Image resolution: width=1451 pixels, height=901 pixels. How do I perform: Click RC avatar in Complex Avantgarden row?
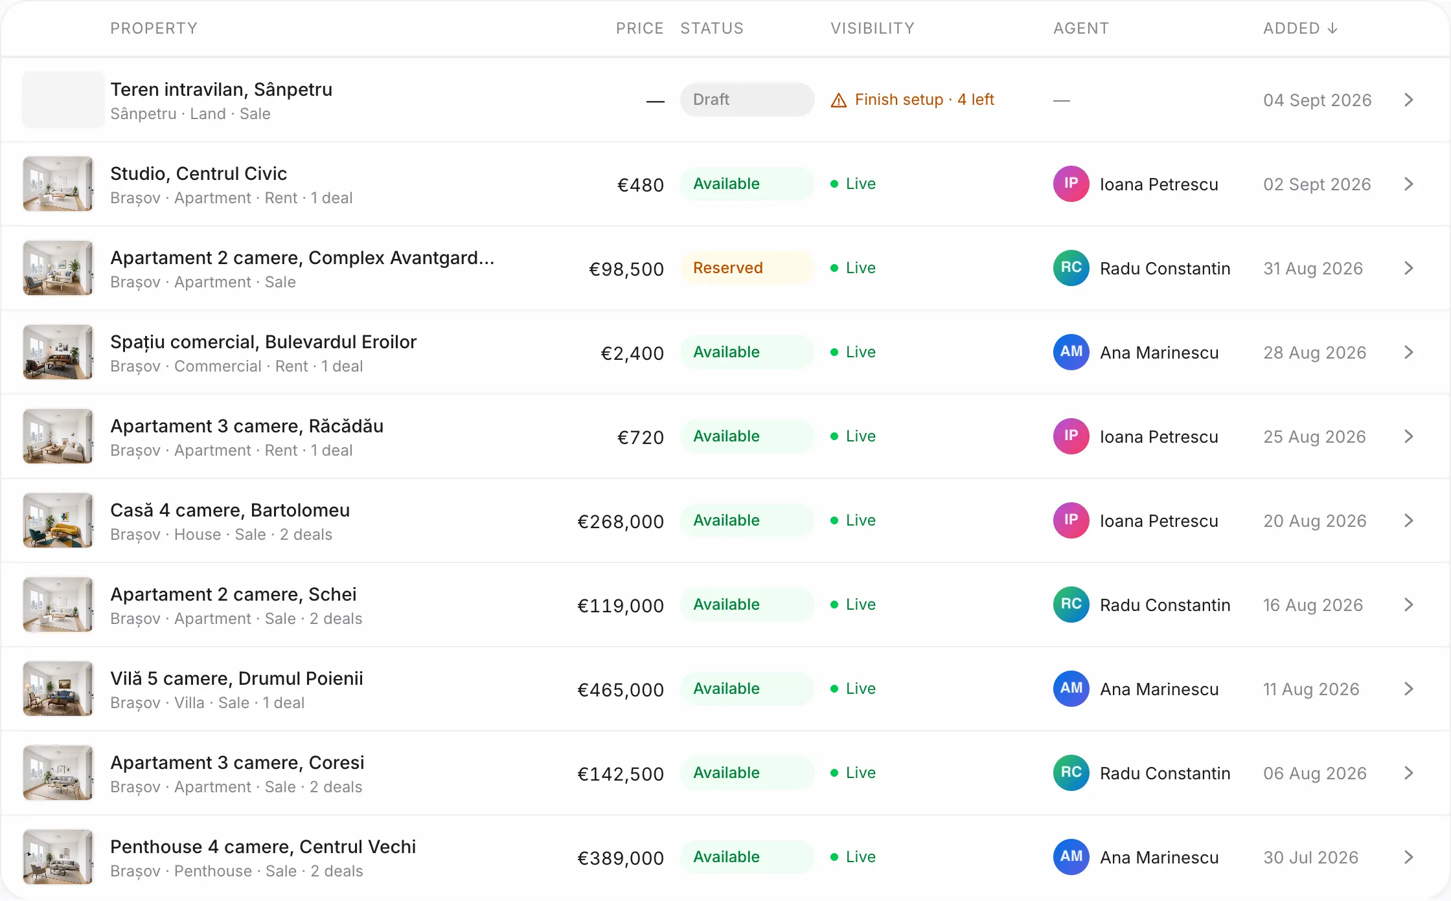point(1071,268)
